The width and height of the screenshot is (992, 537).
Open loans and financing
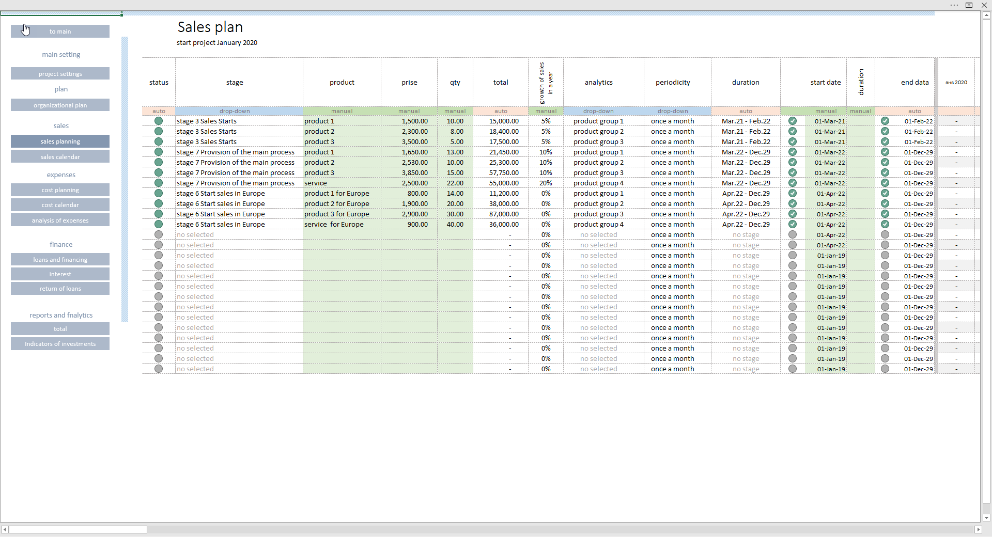60,259
